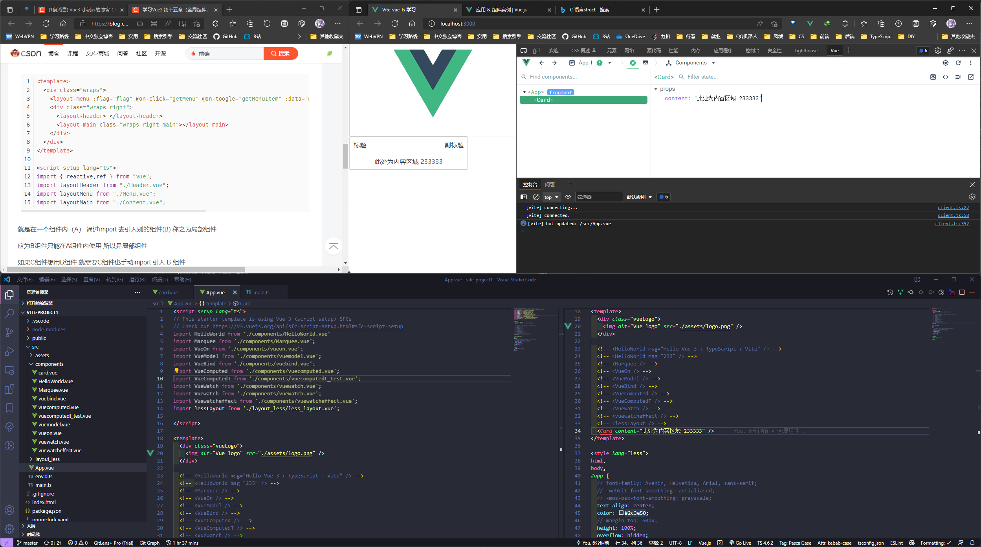
Task: Open client.ts:22 link in console
Action: point(953,207)
